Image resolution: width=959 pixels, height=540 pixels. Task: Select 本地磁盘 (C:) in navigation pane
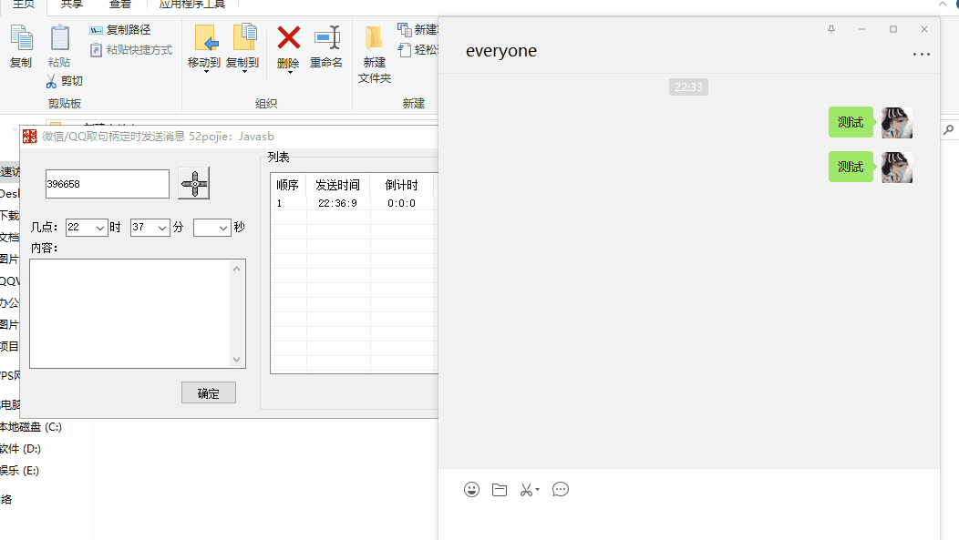click(31, 427)
